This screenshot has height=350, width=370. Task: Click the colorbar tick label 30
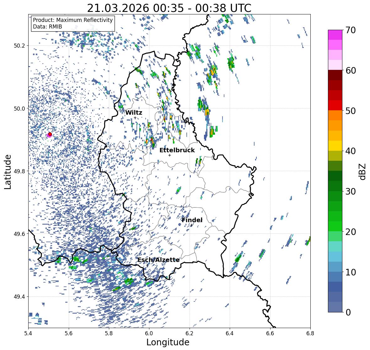[x=351, y=191]
